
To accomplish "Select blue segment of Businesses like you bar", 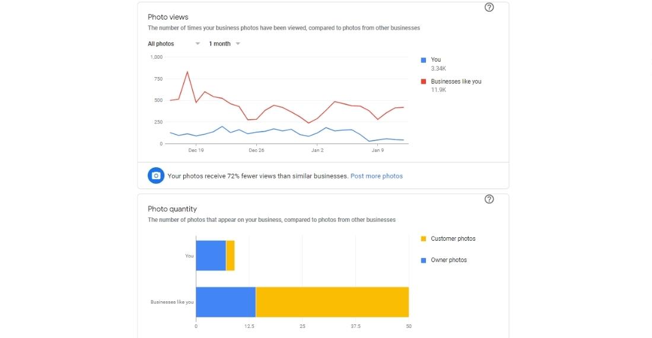I will (225, 302).
